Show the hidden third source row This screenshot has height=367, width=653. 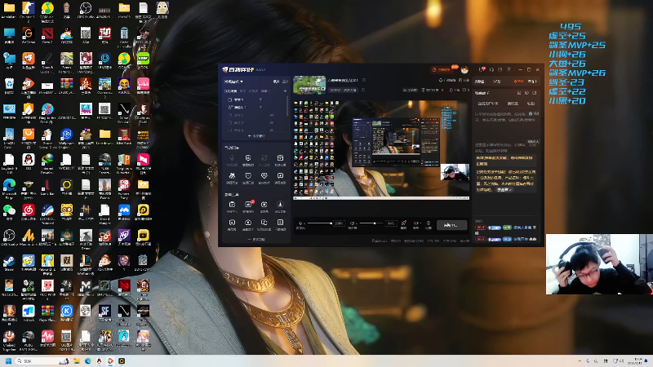(x=272, y=115)
